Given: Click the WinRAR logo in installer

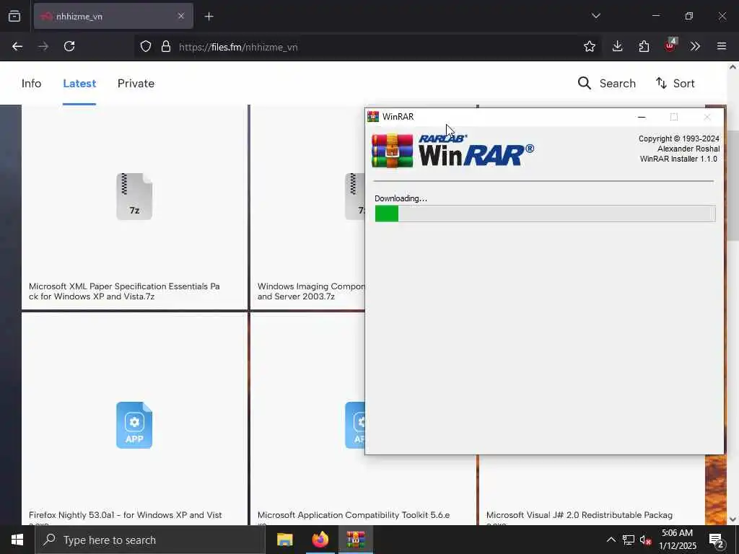Looking at the screenshot, I should point(453,150).
